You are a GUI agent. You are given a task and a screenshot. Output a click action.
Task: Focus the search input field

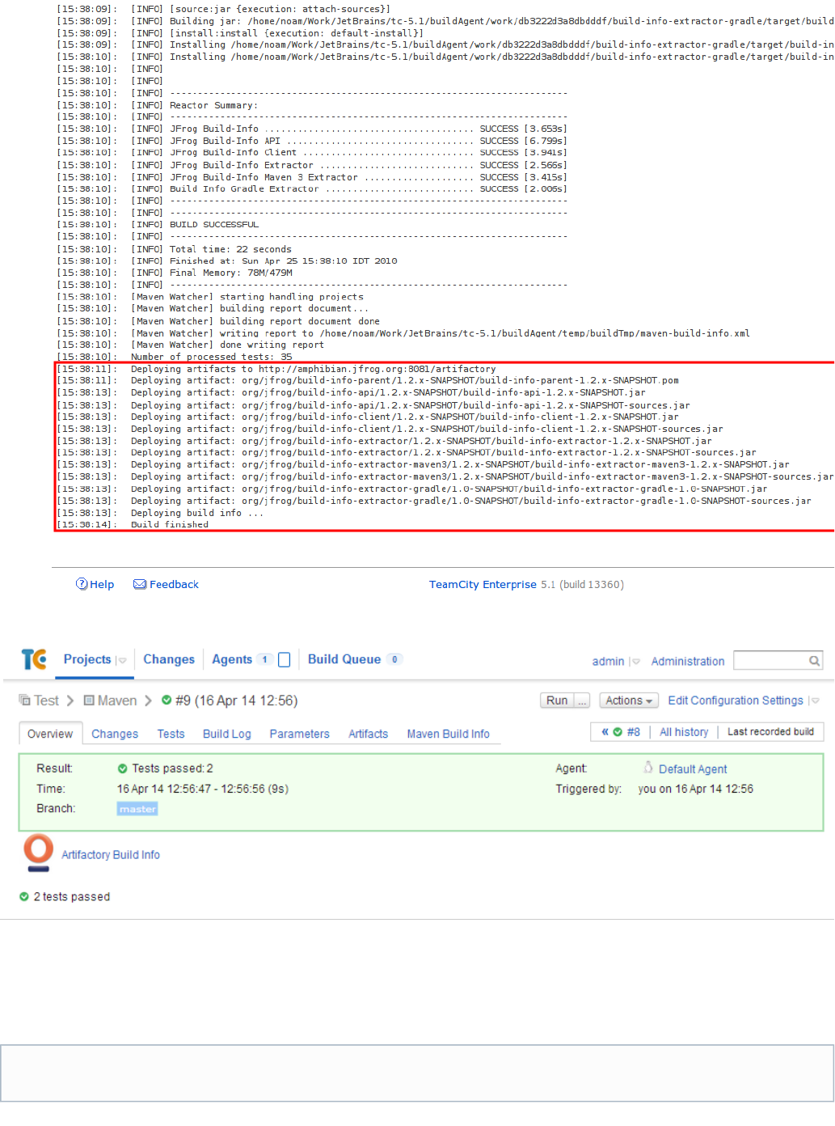[x=771, y=661]
